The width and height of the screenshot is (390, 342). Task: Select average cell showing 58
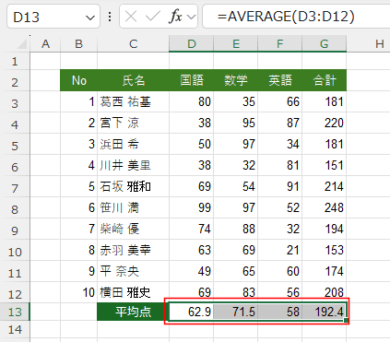[x=280, y=312]
